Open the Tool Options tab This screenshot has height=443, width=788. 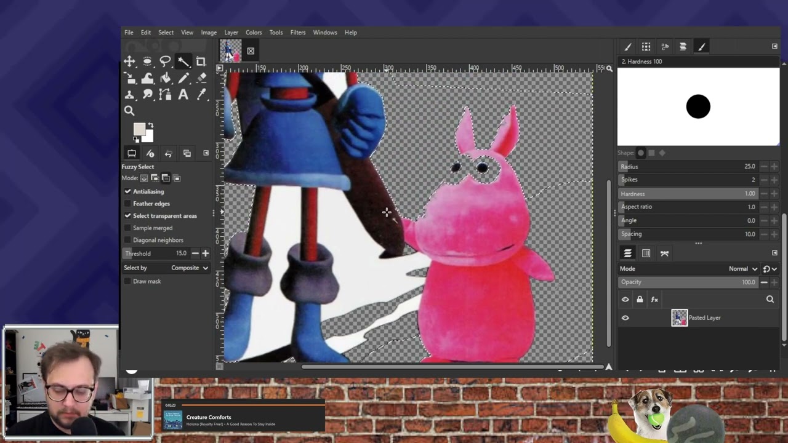132,153
